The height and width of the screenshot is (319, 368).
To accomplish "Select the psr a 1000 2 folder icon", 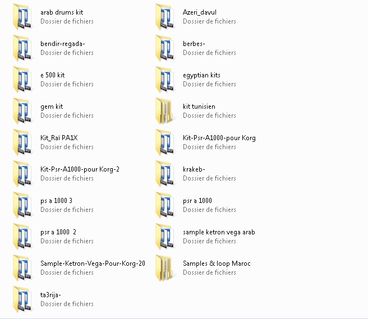I will coord(22,237).
